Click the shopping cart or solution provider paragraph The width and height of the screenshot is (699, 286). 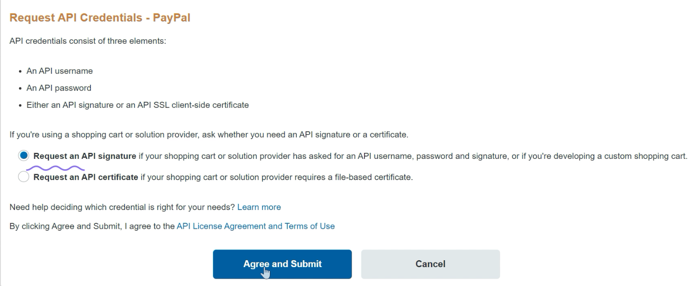click(x=209, y=135)
